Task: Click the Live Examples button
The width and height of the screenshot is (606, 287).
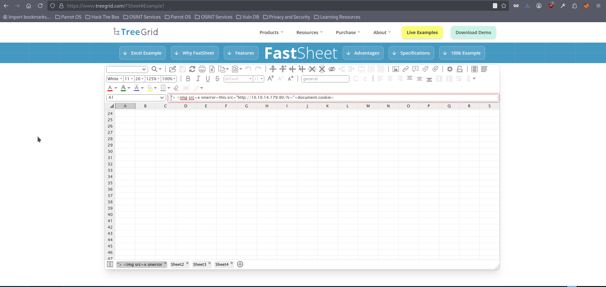Action: (422, 32)
